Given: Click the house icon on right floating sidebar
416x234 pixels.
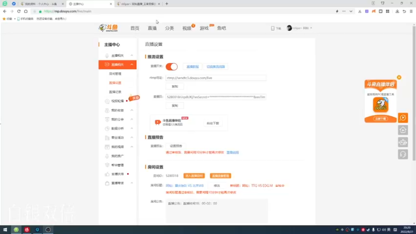Looking at the screenshot, I should pos(403,130).
